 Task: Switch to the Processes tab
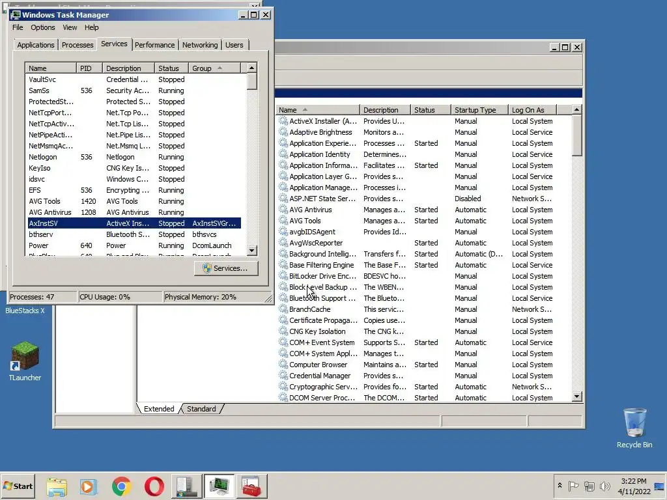click(x=78, y=45)
